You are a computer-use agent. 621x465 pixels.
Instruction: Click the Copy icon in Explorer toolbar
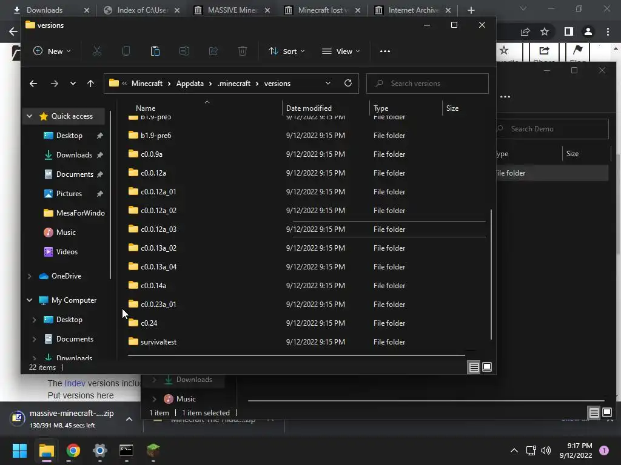click(126, 51)
